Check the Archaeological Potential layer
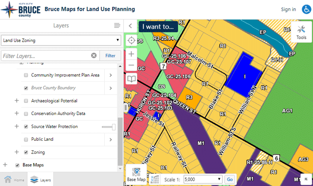This screenshot has width=313, height=186. (26, 101)
